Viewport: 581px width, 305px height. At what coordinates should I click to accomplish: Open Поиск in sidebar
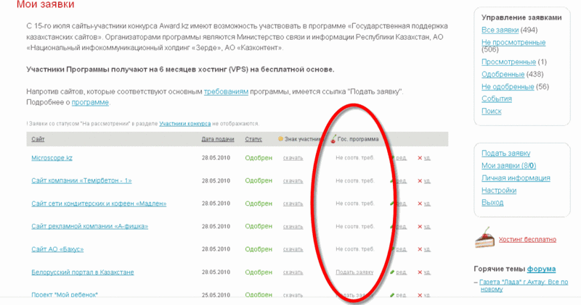click(492, 111)
